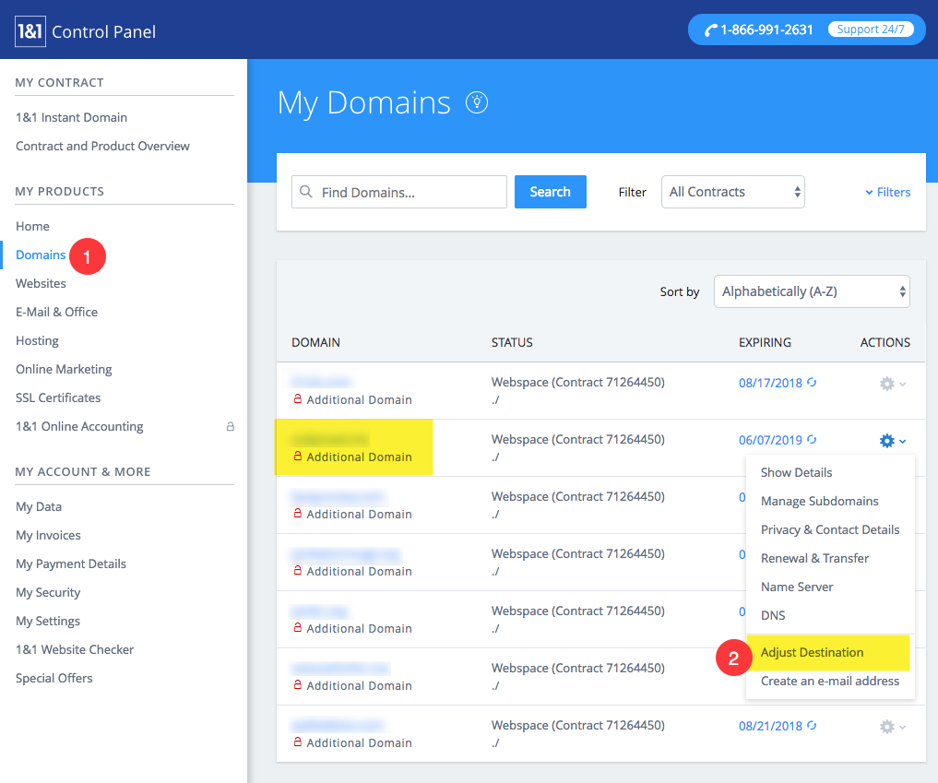Choose DNS from the actions menu
938x783 pixels.
[x=773, y=615]
